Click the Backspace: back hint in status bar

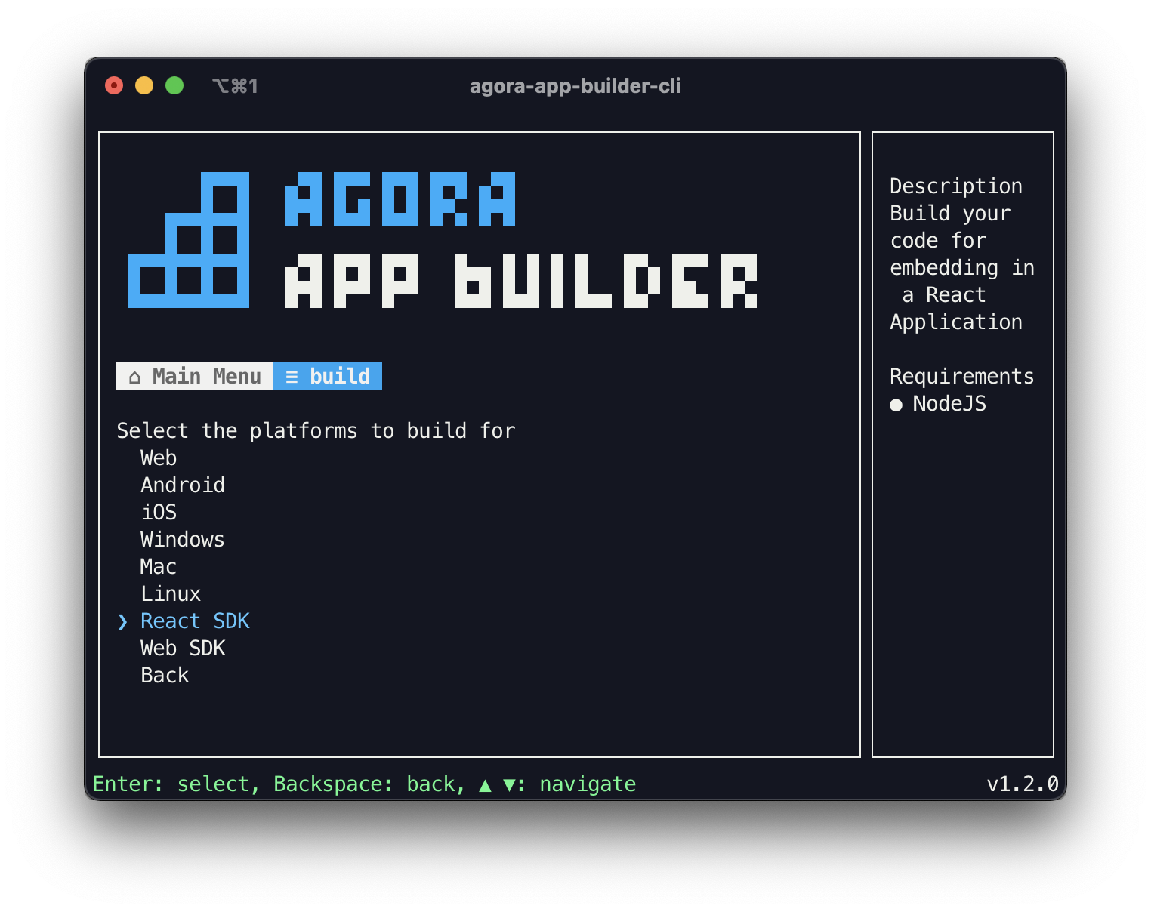[x=364, y=784]
